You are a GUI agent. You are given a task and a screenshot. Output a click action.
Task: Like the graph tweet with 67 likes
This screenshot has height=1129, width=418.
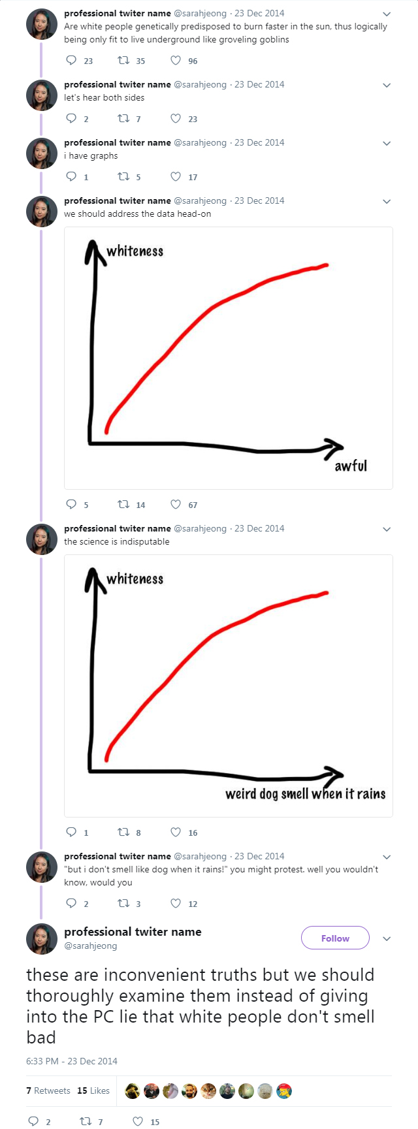pos(176,505)
